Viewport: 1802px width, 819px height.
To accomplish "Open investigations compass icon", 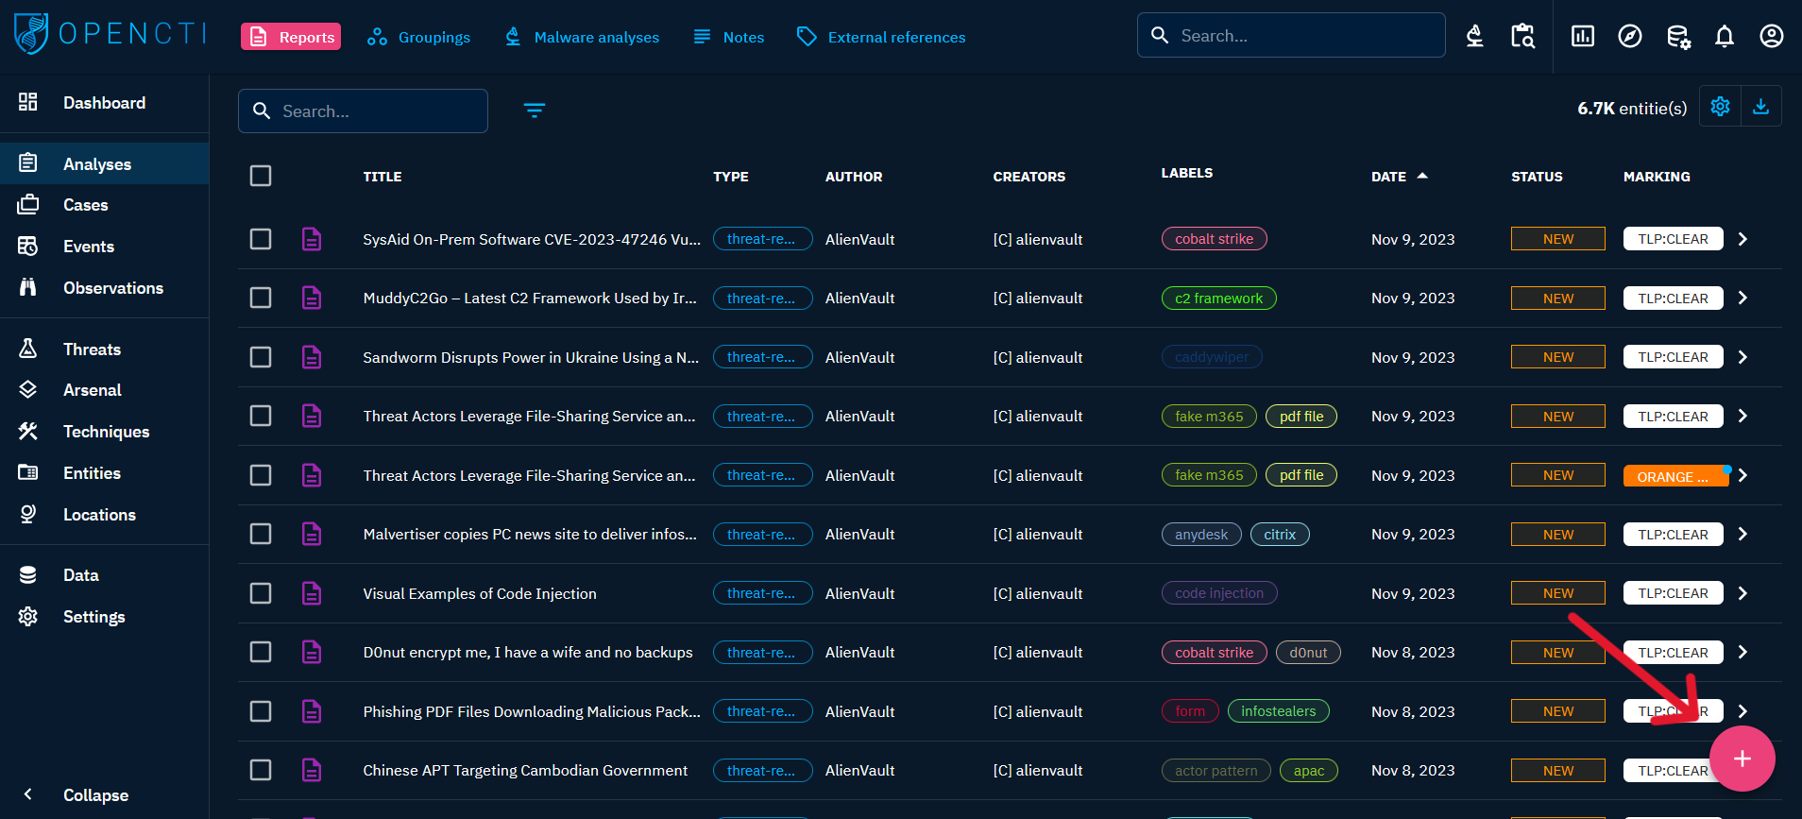I will coord(1630,36).
